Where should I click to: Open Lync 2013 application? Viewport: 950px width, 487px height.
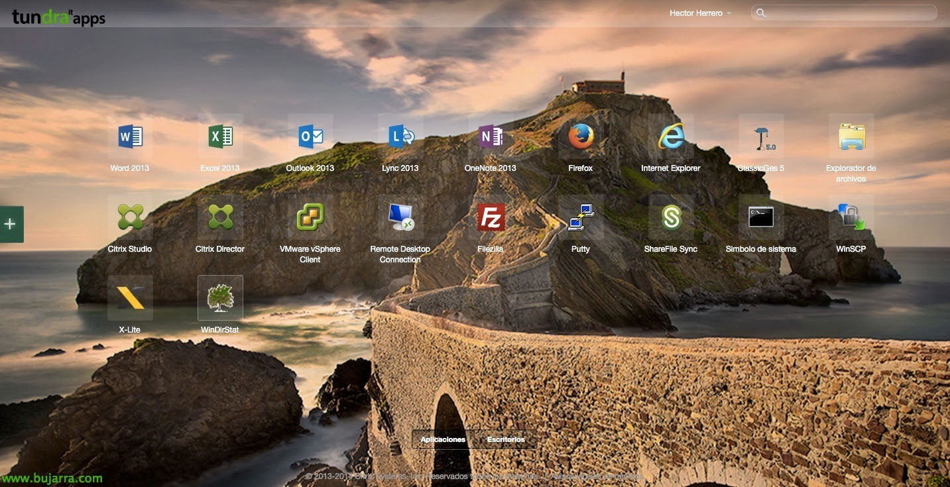[x=400, y=136]
